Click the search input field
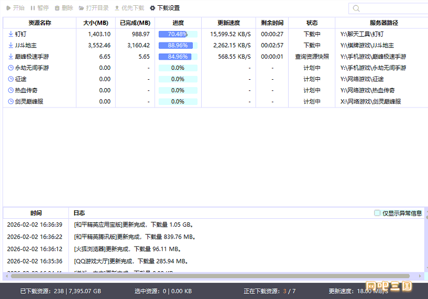 (388, 8)
